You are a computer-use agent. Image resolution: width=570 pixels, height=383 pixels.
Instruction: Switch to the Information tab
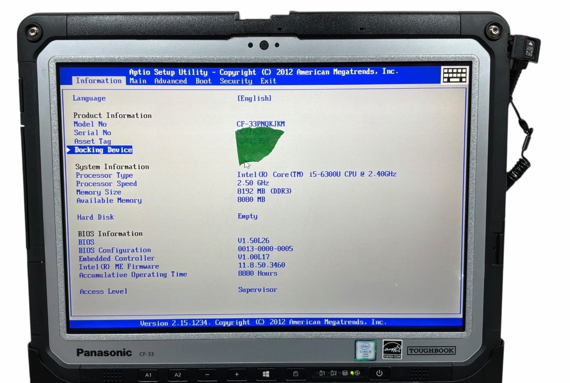click(99, 81)
